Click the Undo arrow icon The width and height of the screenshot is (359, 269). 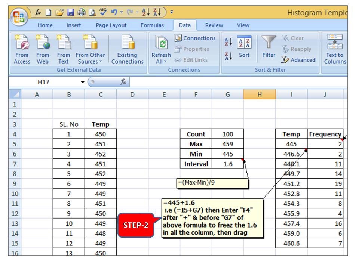coord(114,12)
